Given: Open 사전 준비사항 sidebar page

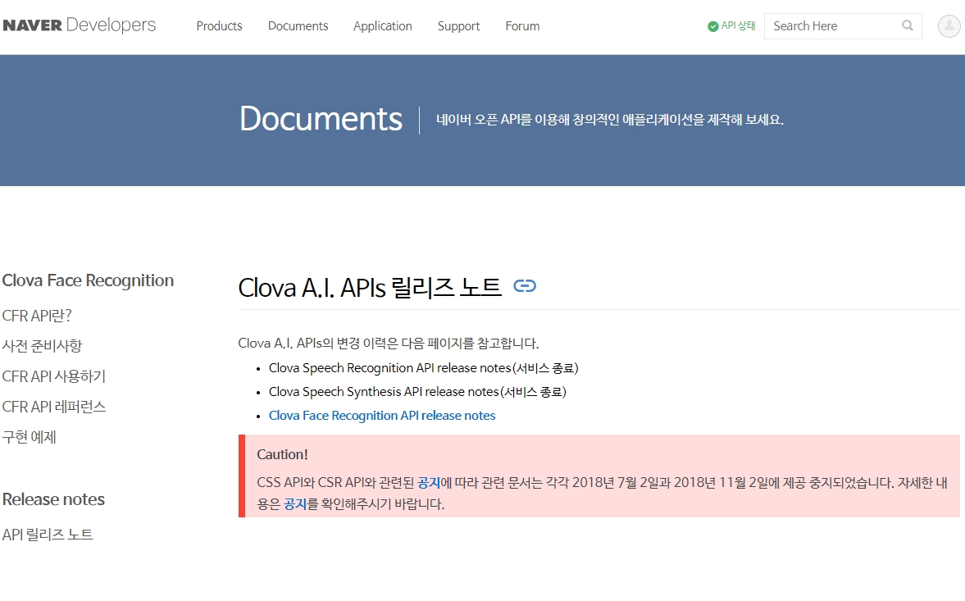Looking at the screenshot, I should pyautogui.click(x=42, y=346).
